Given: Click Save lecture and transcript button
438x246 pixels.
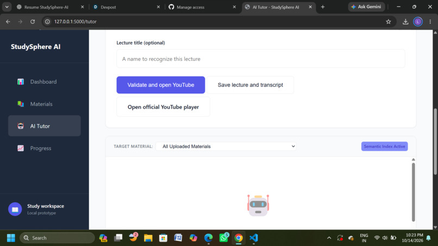Looking at the screenshot, I should (x=251, y=85).
